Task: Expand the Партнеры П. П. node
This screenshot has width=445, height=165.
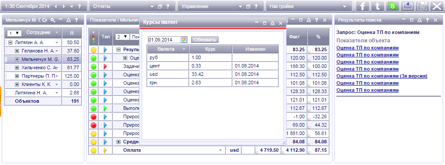Action: pos(17,76)
